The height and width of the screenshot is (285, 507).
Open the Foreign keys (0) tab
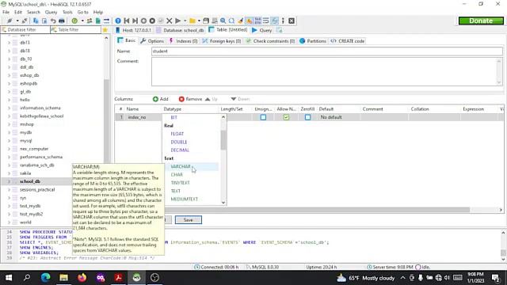click(222, 41)
